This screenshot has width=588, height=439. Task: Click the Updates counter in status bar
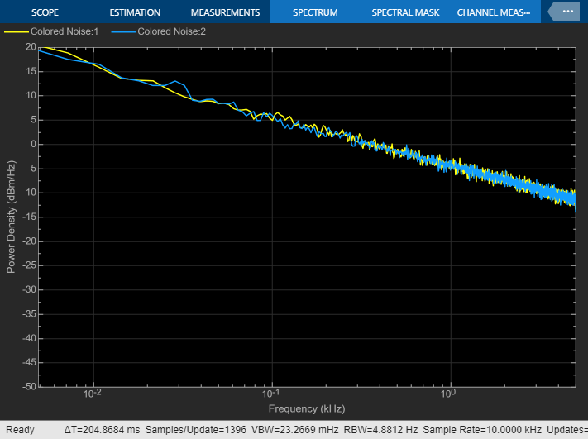pos(567,430)
